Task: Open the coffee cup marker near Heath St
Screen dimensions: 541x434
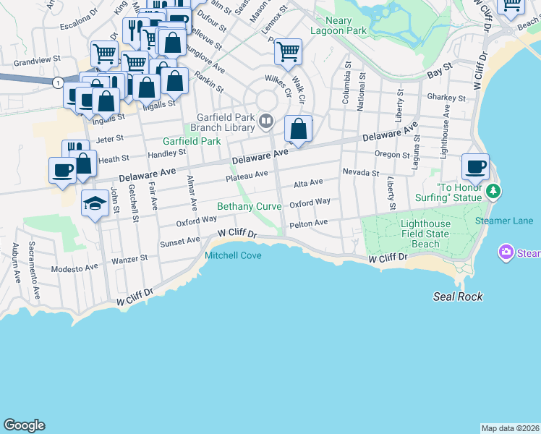Action: pos(62,173)
